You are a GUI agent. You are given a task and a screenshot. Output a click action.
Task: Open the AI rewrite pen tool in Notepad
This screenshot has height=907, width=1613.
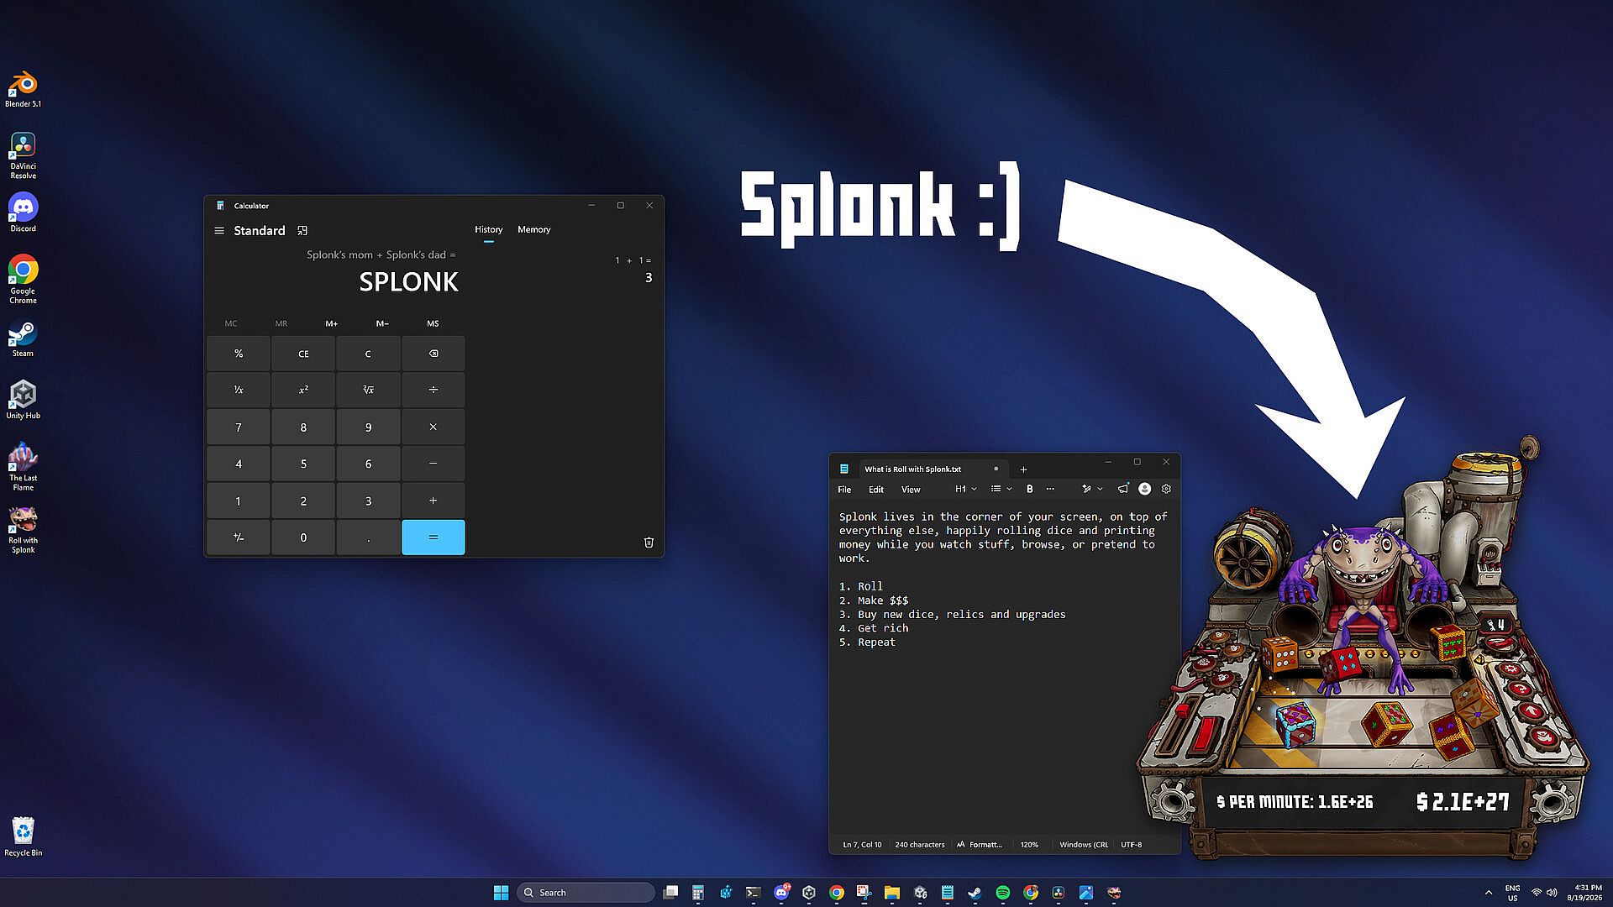coord(1086,489)
